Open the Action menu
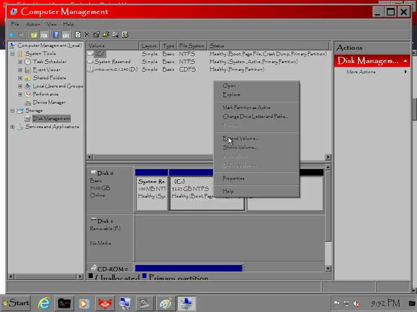This screenshot has height=312, width=417. coord(33,24)
